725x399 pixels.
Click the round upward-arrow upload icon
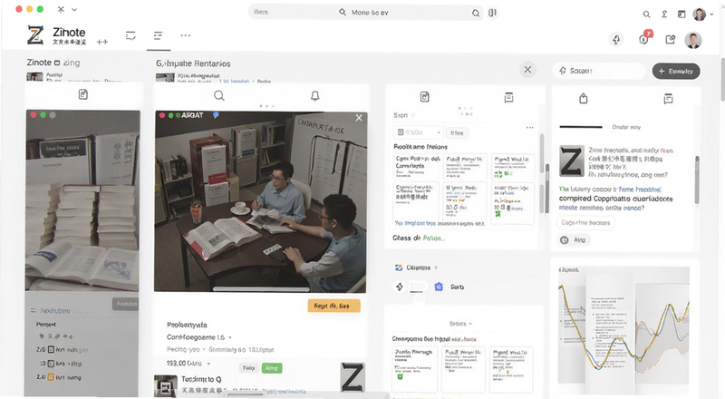pyautogui.click(x=616, y=40)
